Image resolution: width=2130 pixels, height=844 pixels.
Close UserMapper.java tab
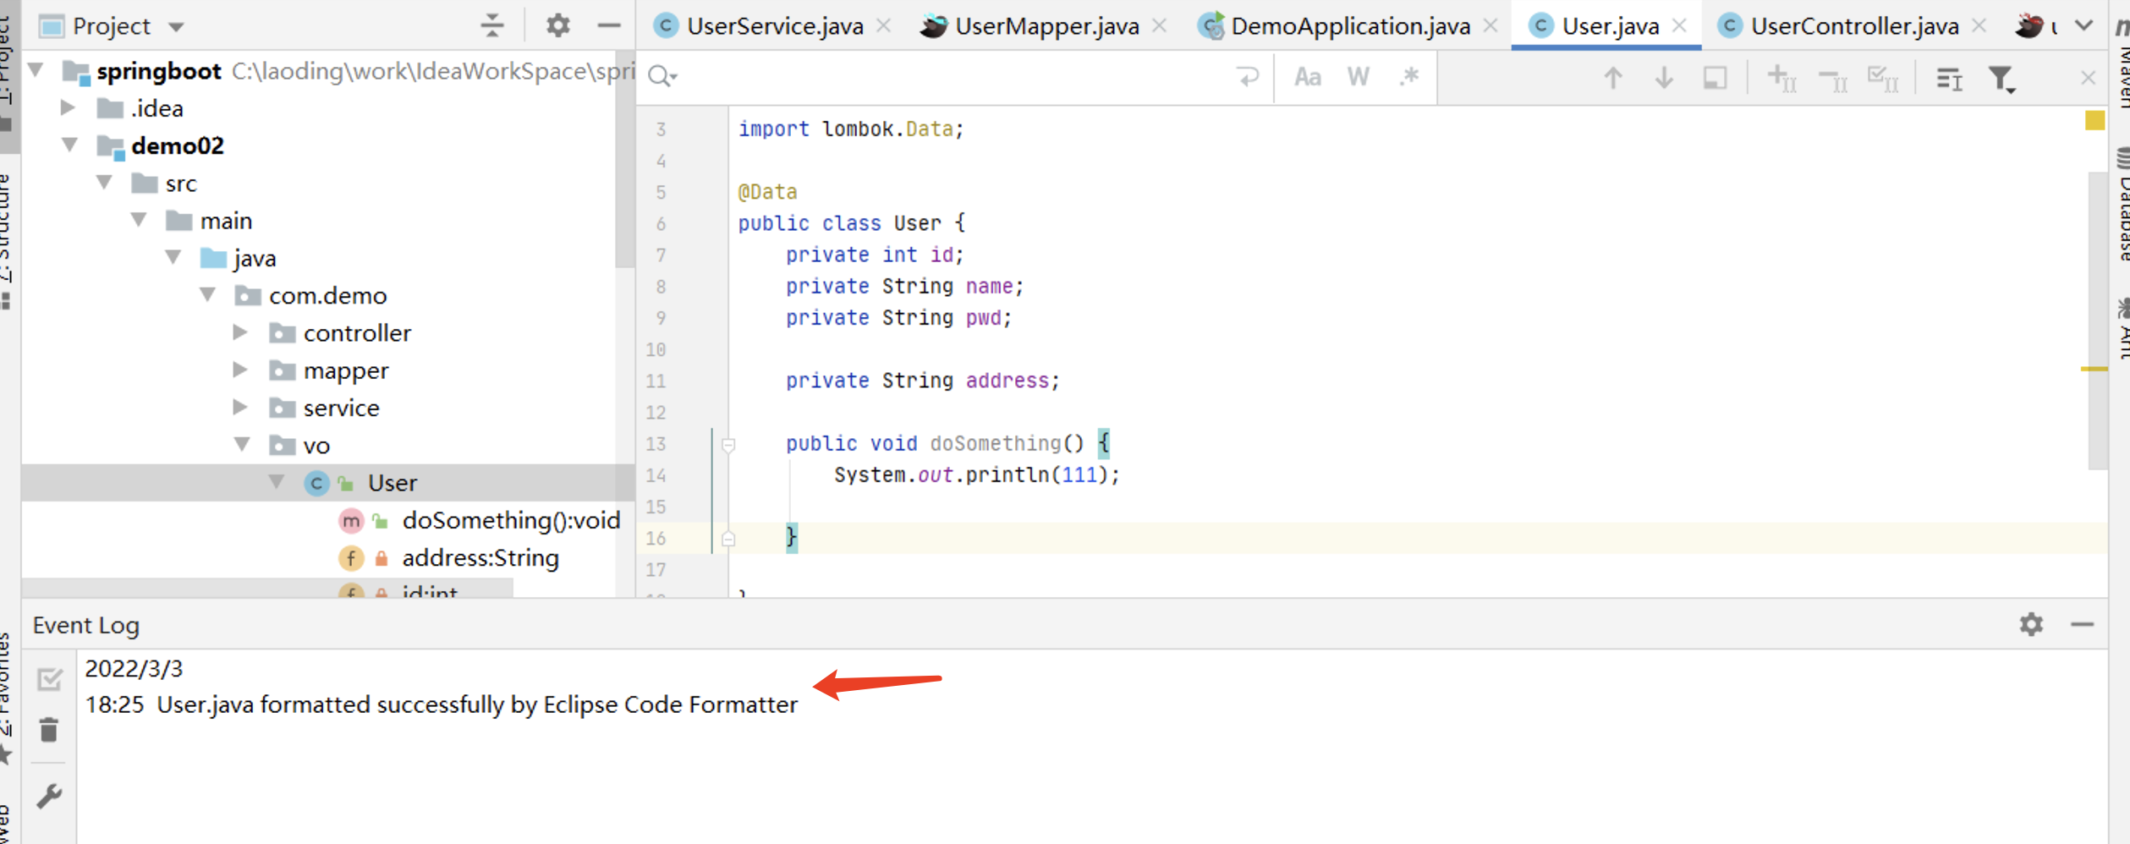1159,26
